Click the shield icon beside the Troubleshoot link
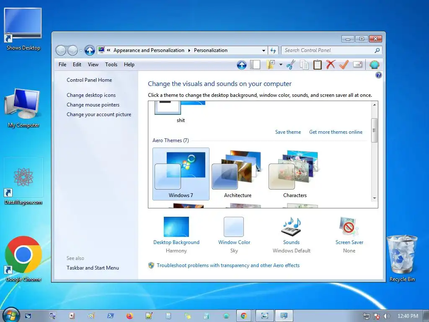 pos(151,265)
